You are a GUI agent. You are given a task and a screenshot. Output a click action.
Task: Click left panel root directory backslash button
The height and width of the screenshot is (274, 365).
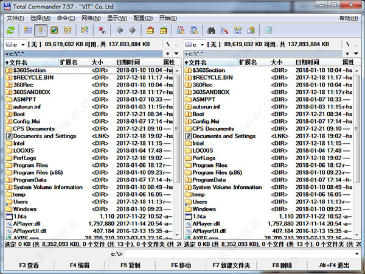pyautogui.click(x=168, y=44)
